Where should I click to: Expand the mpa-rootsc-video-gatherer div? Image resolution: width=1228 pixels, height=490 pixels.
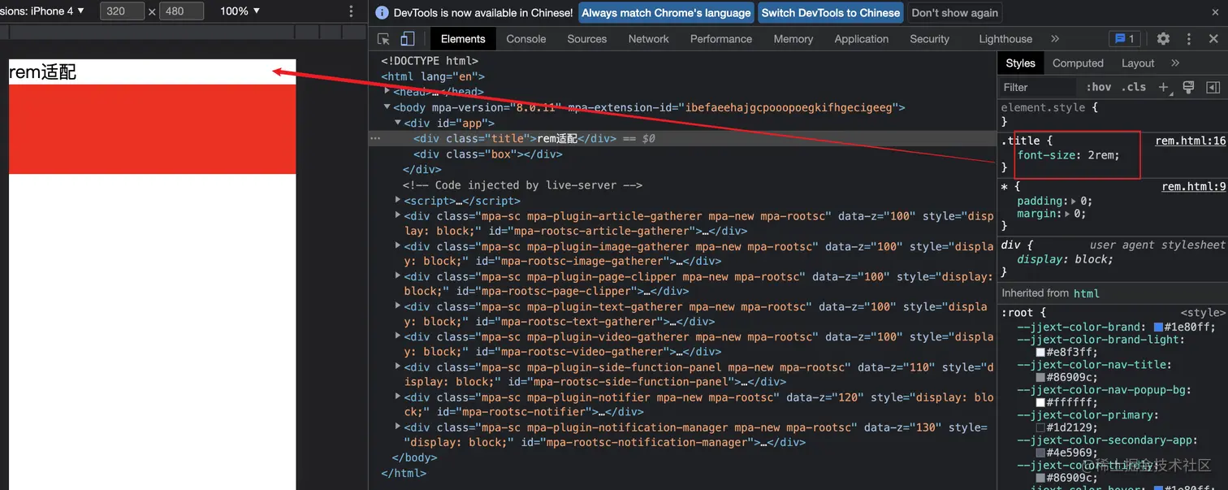click(x=398, y=336)
